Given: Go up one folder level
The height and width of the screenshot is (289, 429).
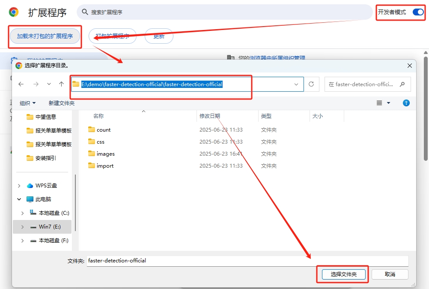Looking at the screenshot, I should click(62, 84).
